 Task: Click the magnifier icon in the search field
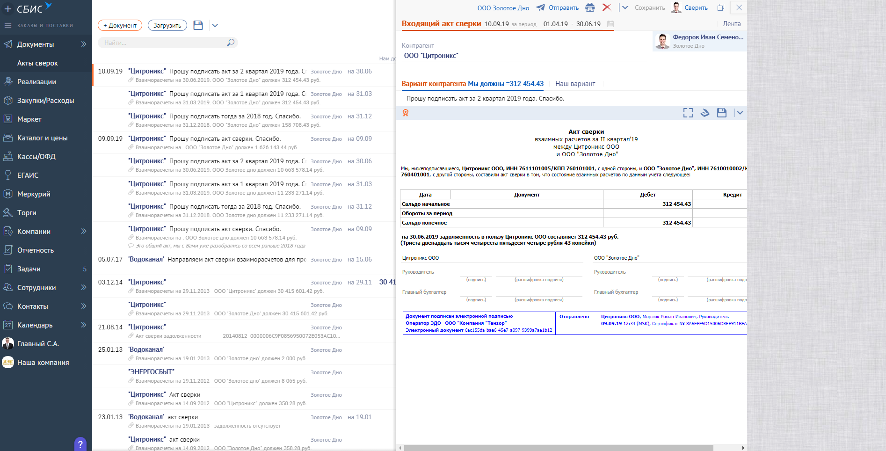[230, 43]
